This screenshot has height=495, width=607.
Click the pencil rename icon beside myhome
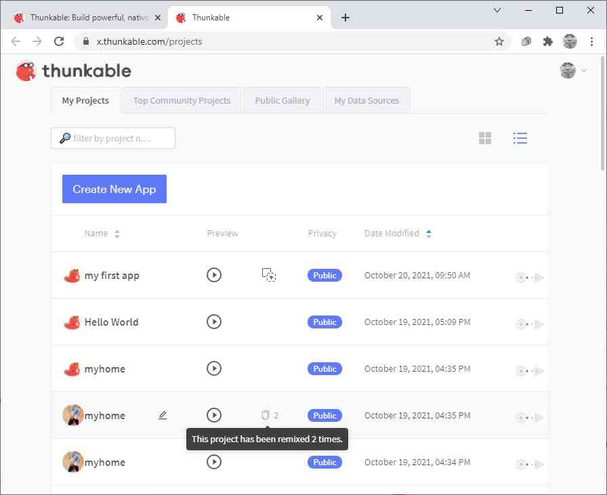pos(162,415)
